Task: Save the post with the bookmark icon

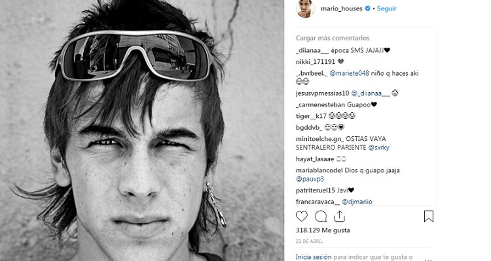Action: point(429,217)
